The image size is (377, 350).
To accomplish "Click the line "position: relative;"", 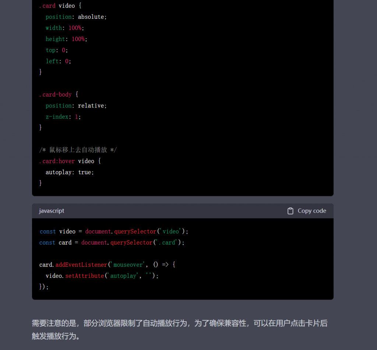I will pyautogui.click(x=76, y=106).
